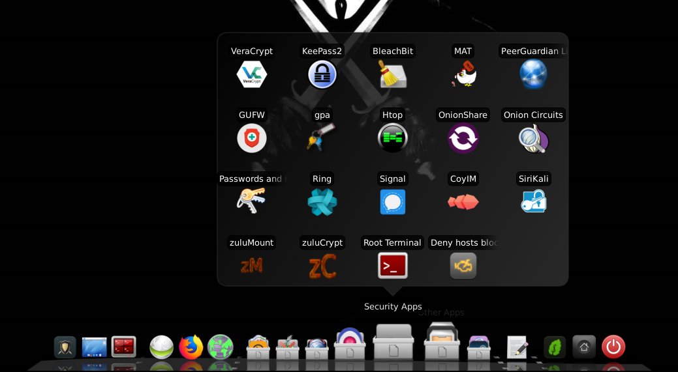678x372 pixels.
Task: Start BleachBit via the broom icon
Action: 393,74
